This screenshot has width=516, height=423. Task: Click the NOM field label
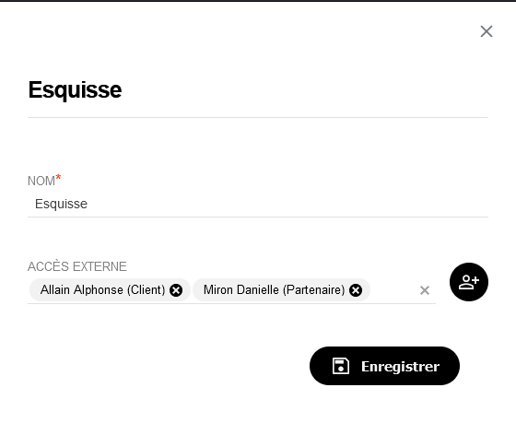[x=41, y=181]
